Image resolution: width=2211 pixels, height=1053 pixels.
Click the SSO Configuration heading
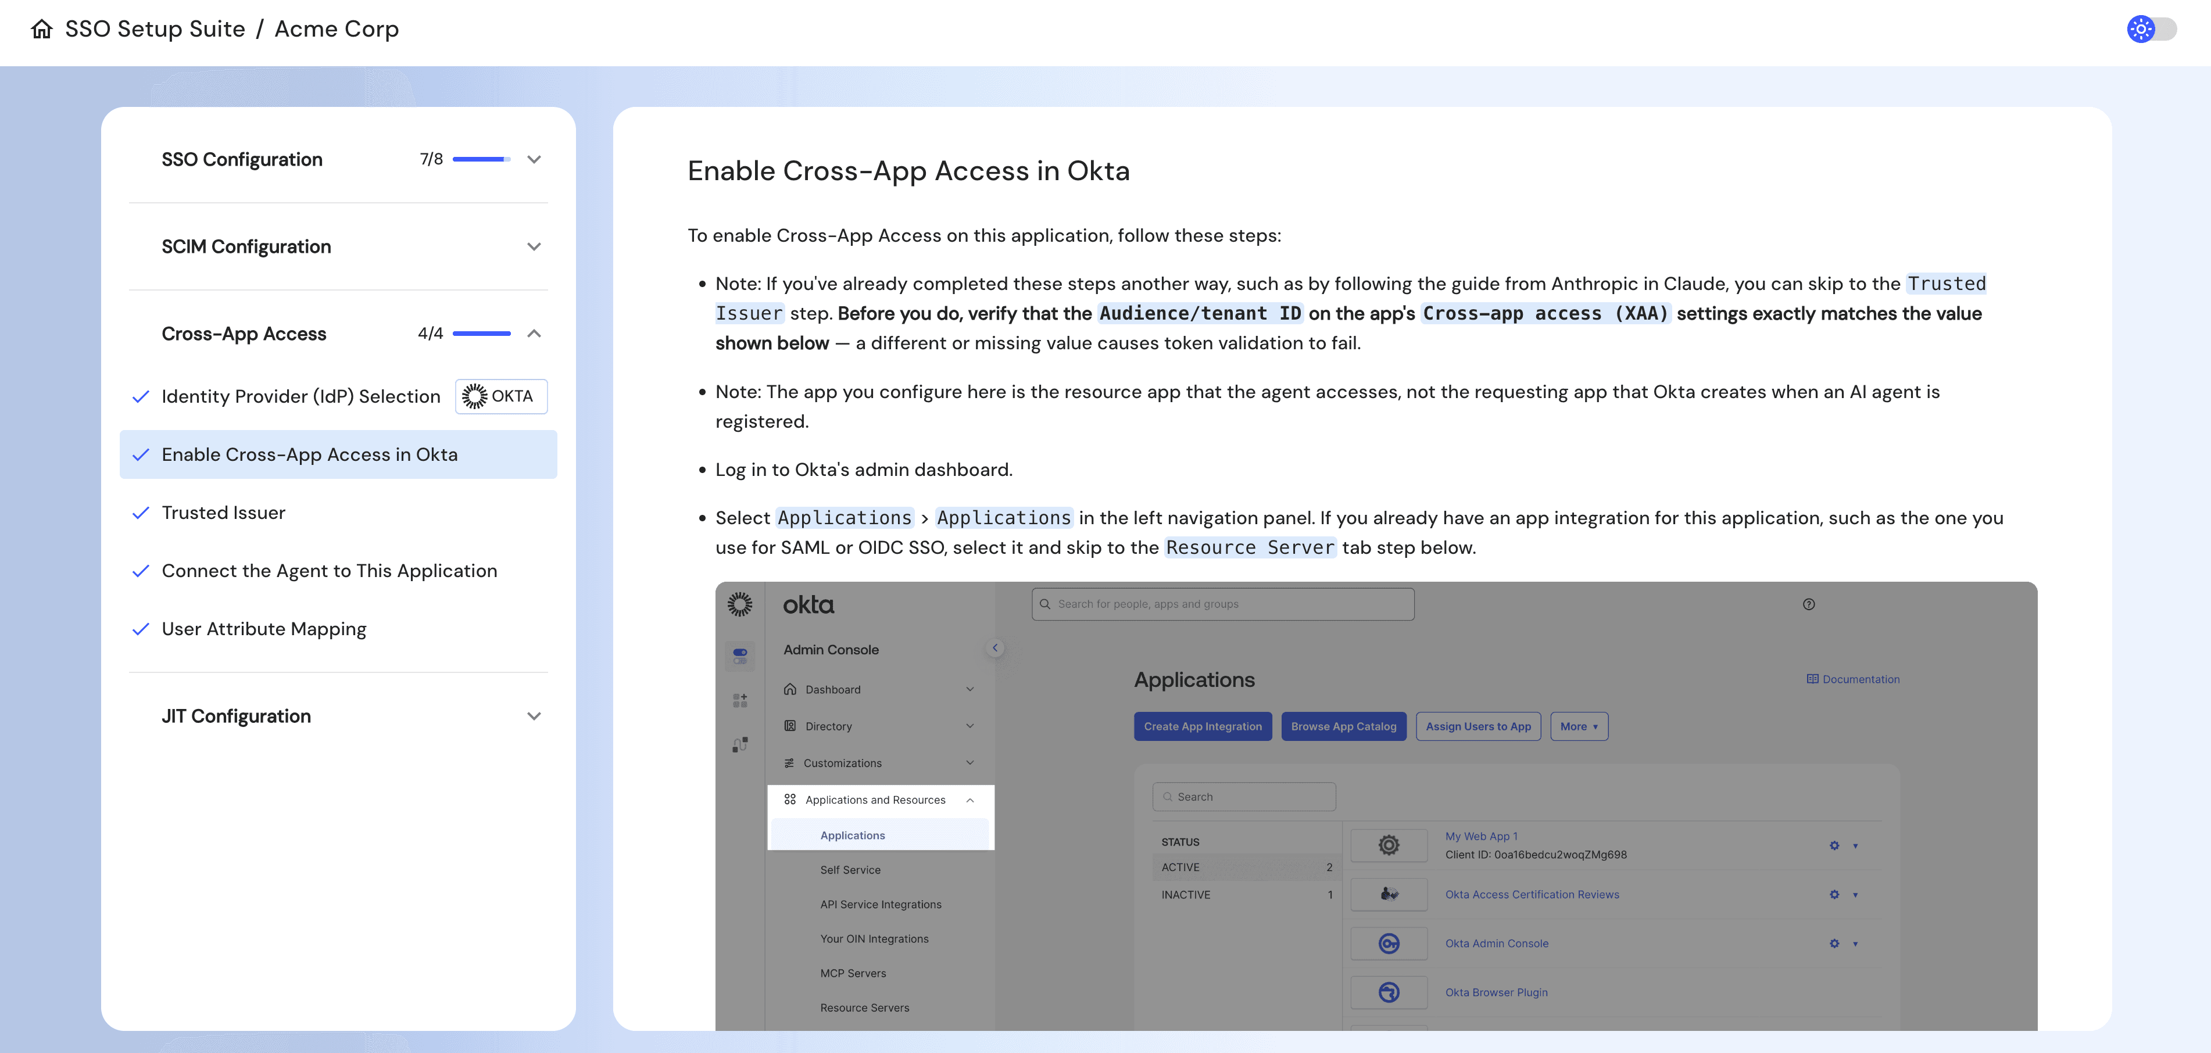(242, 160)
